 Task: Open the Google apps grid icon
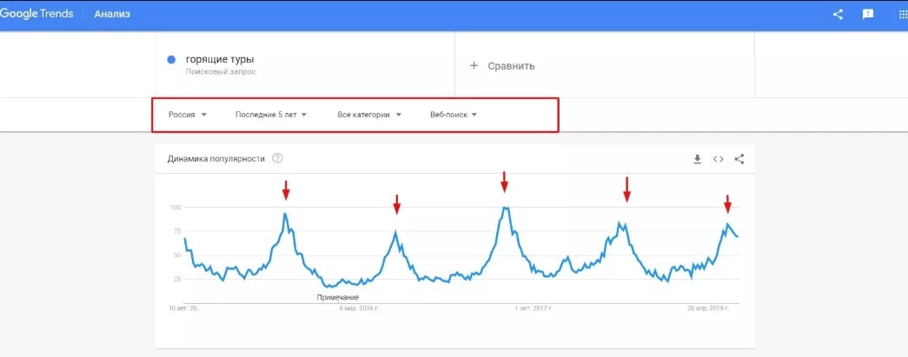point(902,15)
